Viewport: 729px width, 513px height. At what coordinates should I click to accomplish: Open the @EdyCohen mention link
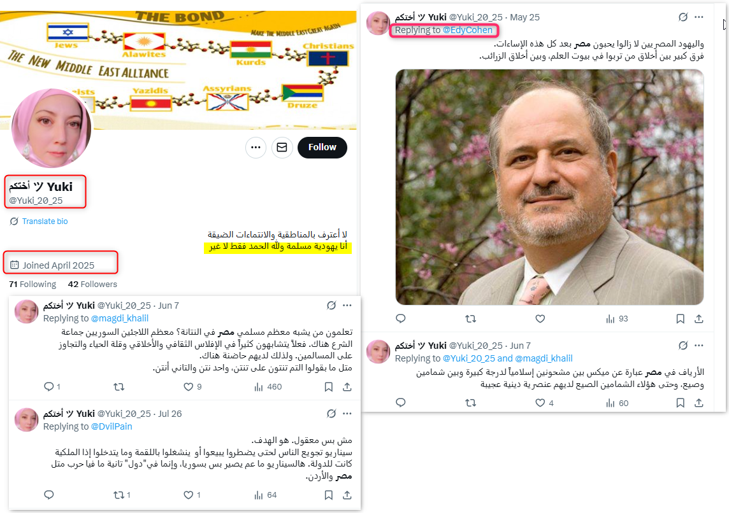click(467, 30)
